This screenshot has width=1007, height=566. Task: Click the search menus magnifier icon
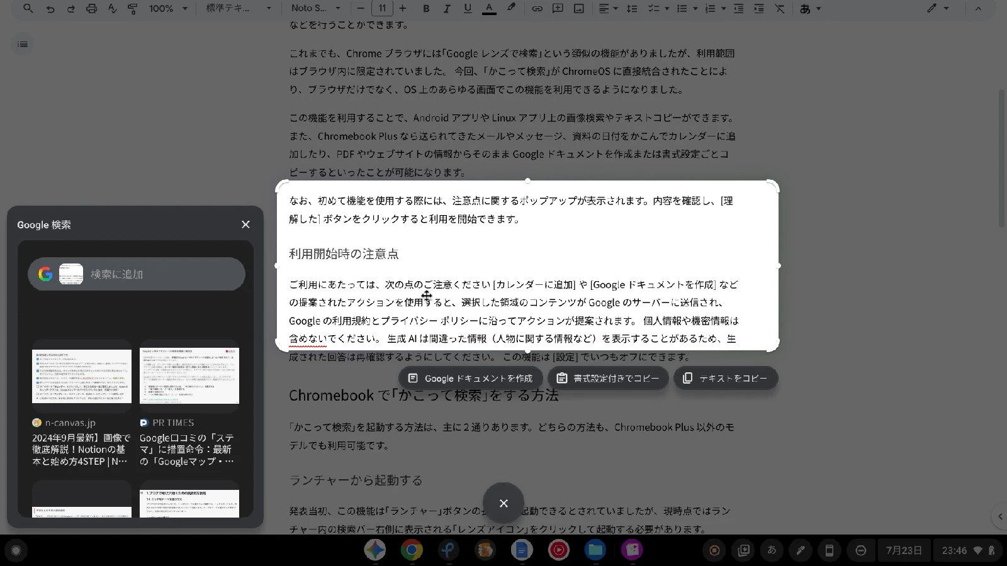(x=28, y=8)
